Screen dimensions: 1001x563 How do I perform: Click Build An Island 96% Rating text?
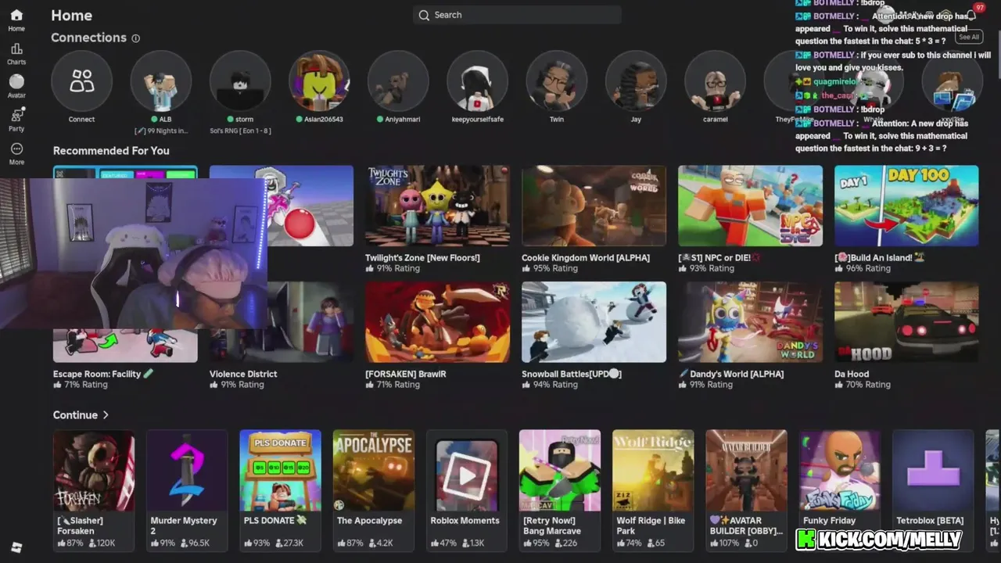pyautogui.click(x=863, y=268)
